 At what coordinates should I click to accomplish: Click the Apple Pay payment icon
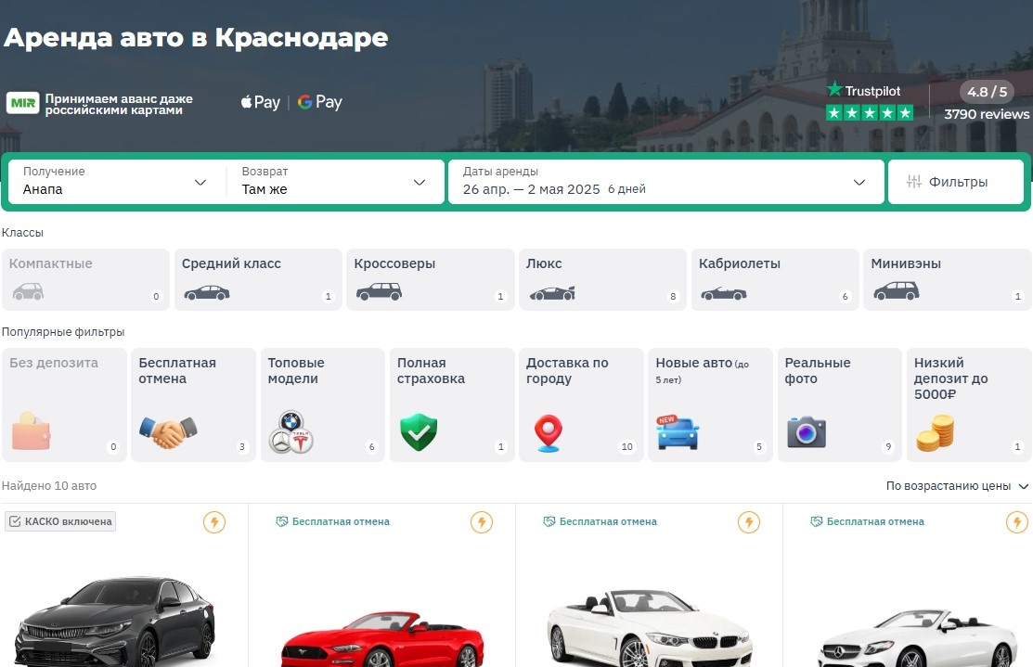click(x=259, y=102)
